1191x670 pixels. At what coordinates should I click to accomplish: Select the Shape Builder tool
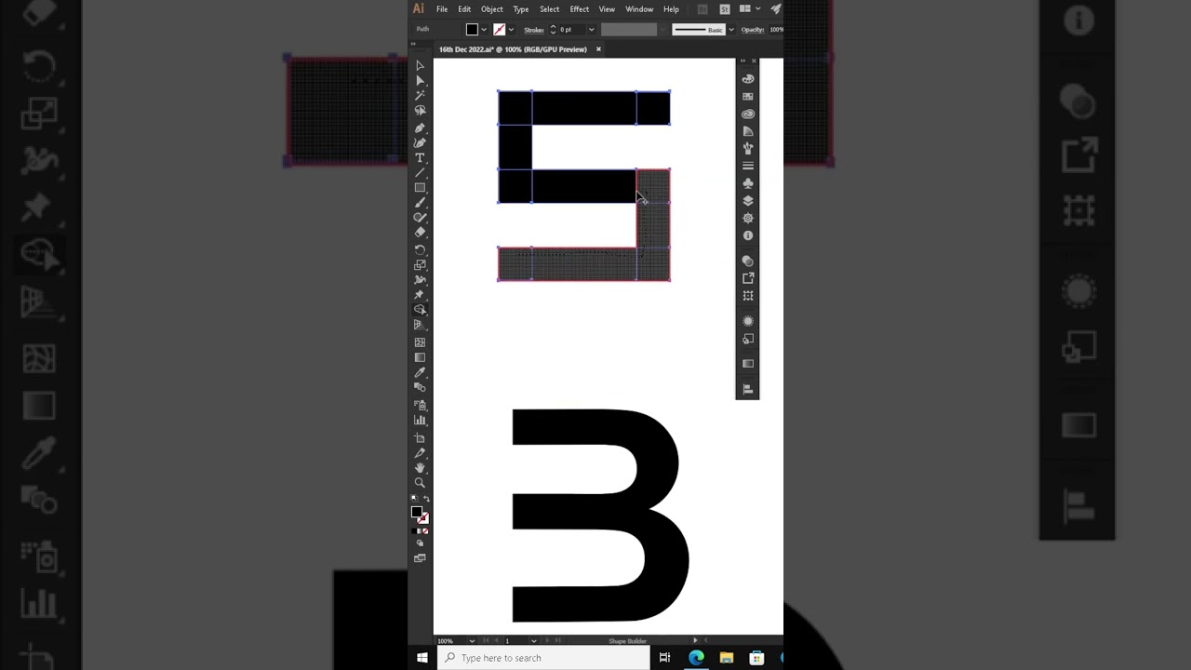click(420, 309)
